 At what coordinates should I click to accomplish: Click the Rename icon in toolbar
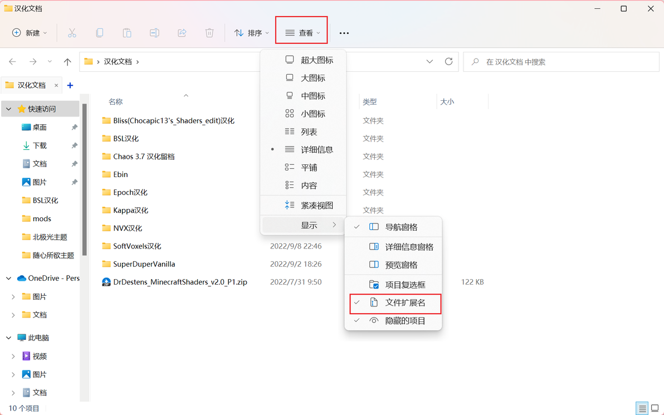[154, 33]
